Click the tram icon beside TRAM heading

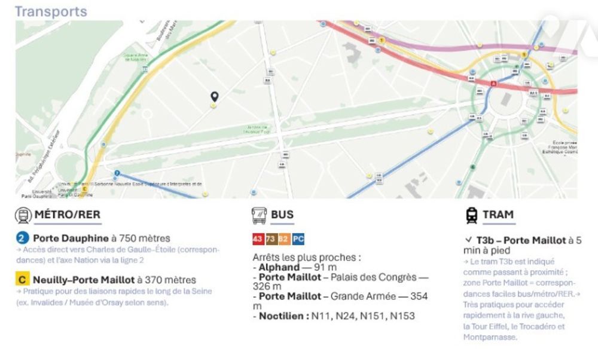[471, 215]
